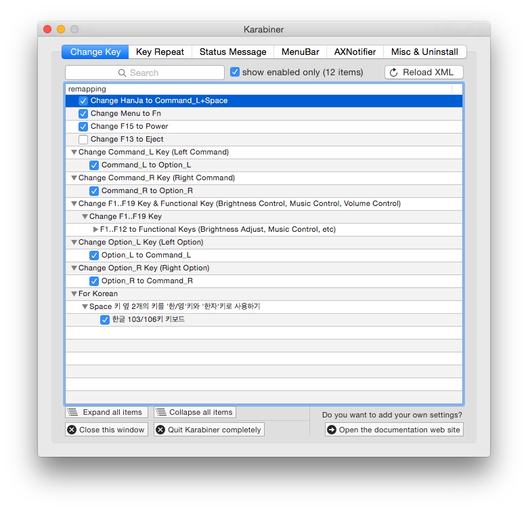Enable Change F13 to Eject checkbox
The image size is (528, 511).
(83, 139)
